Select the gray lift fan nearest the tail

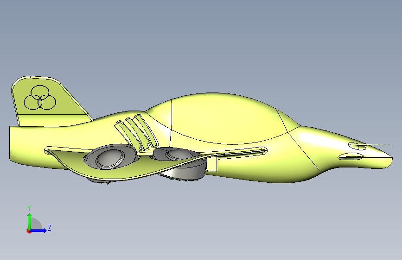(110, 157)
